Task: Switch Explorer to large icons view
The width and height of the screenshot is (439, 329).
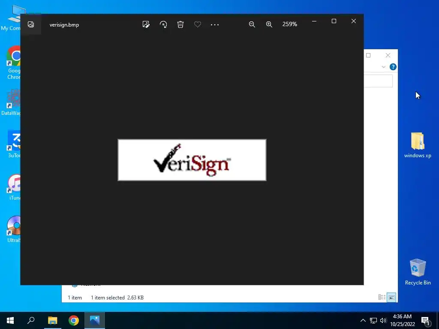Action: (x=392, y=297)
